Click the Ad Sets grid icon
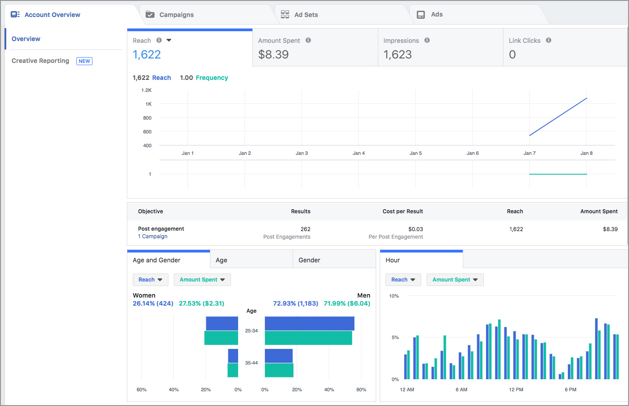 coord(285,14)
